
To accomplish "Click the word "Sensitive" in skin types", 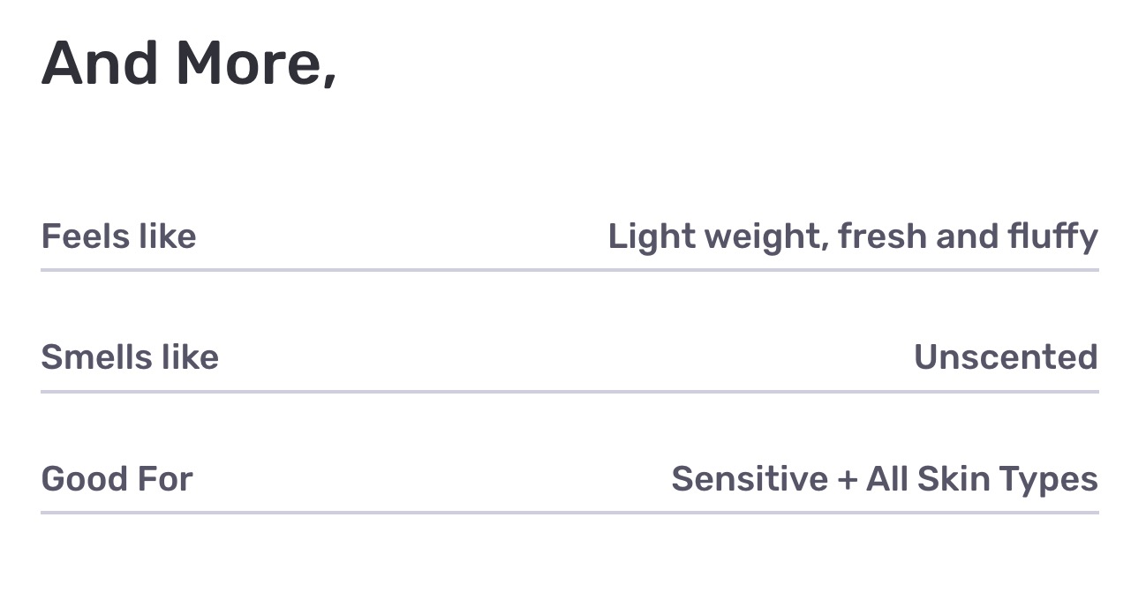I will [x=750, y=479].
